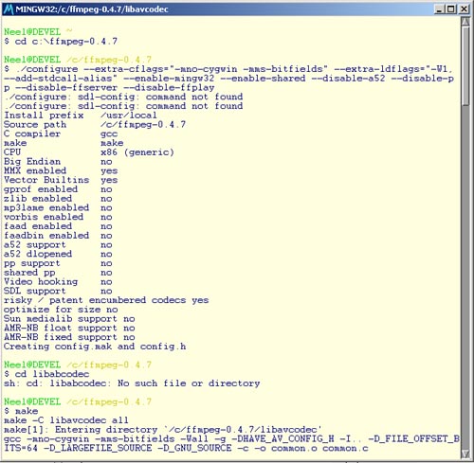Click the 'Big Endian no' line
Viewport: 474px width, 463px height.
58,162
